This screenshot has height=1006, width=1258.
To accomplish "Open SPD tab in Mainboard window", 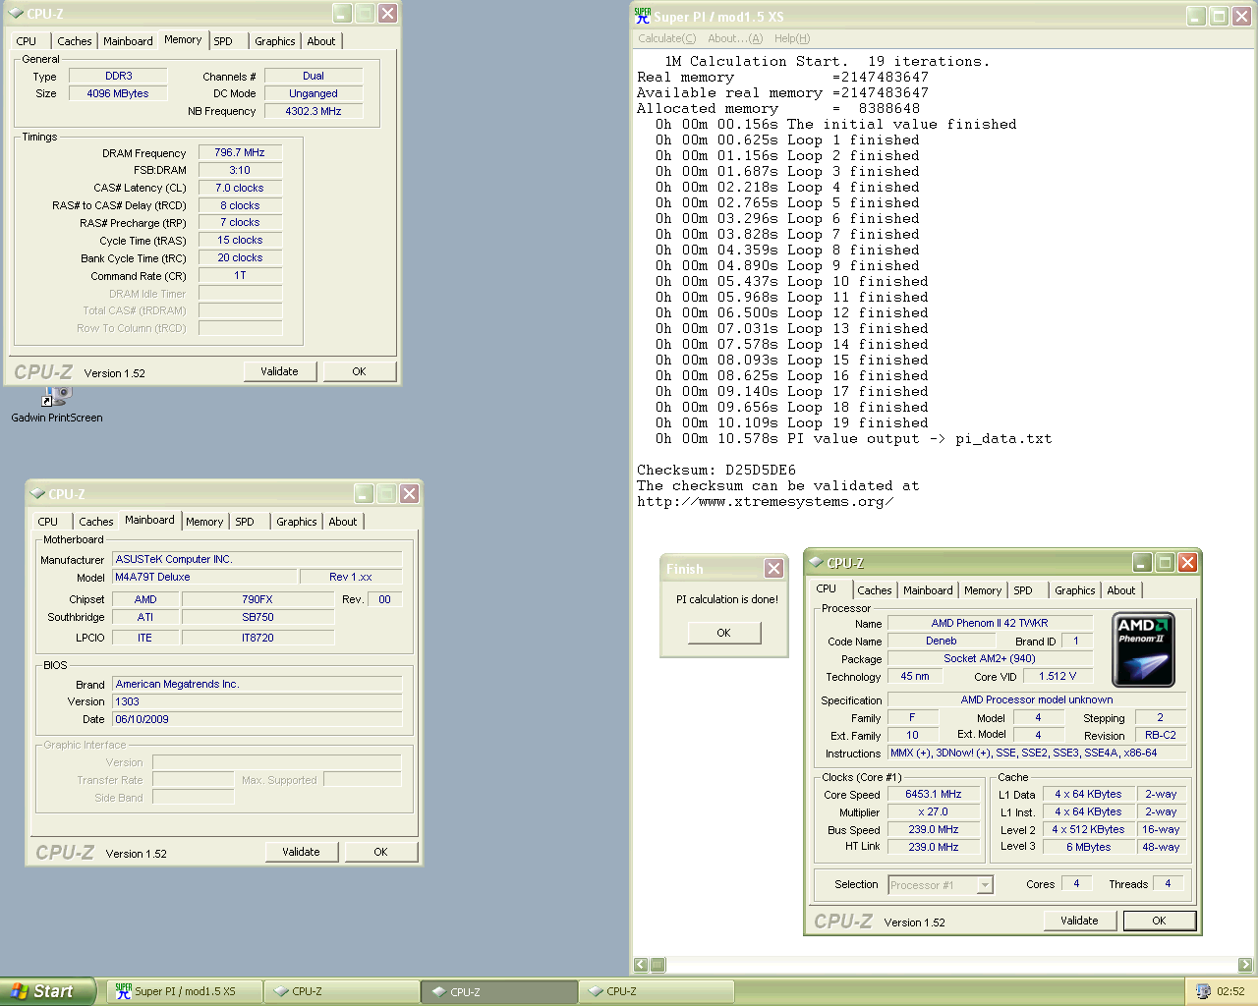I will 245,522.
